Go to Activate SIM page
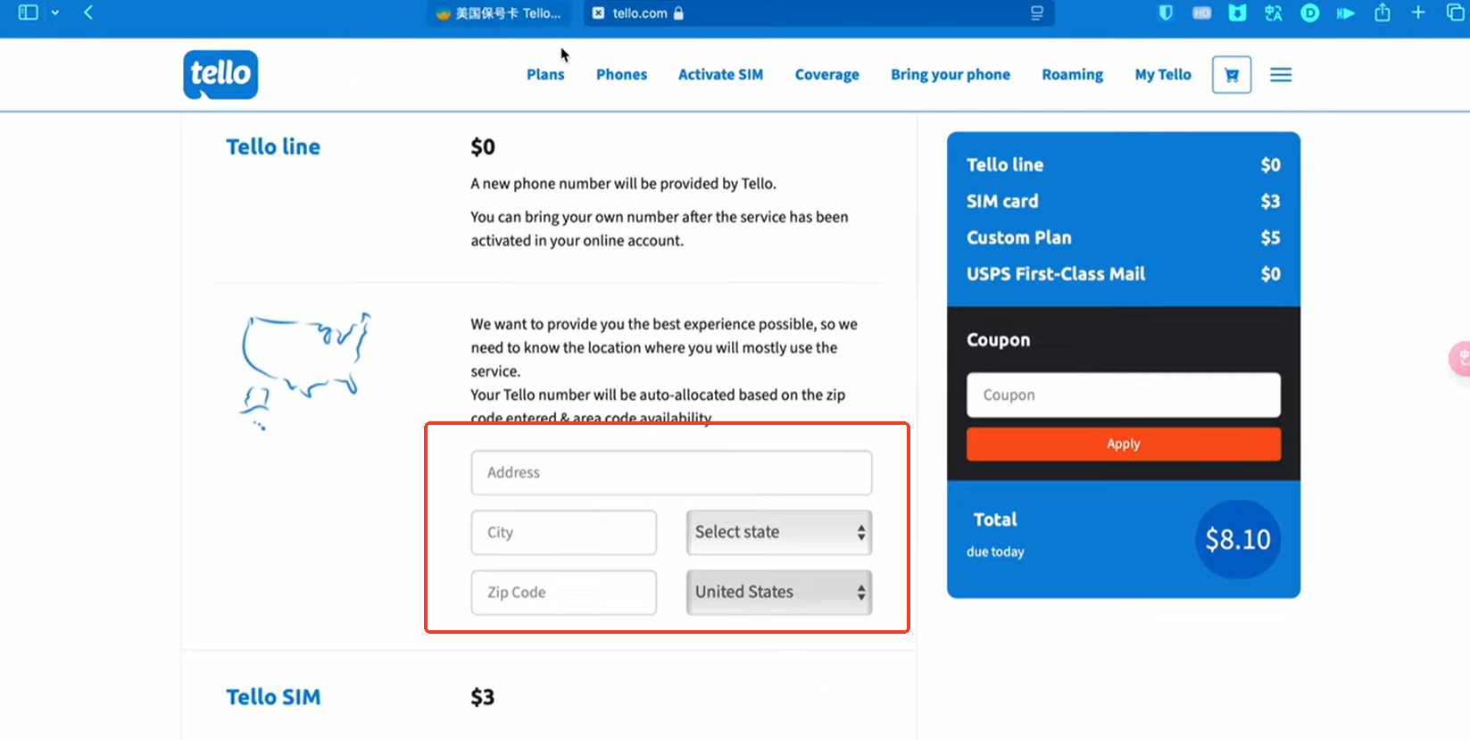The width and height of the screenshot is (1470, 740). [720, 75]
